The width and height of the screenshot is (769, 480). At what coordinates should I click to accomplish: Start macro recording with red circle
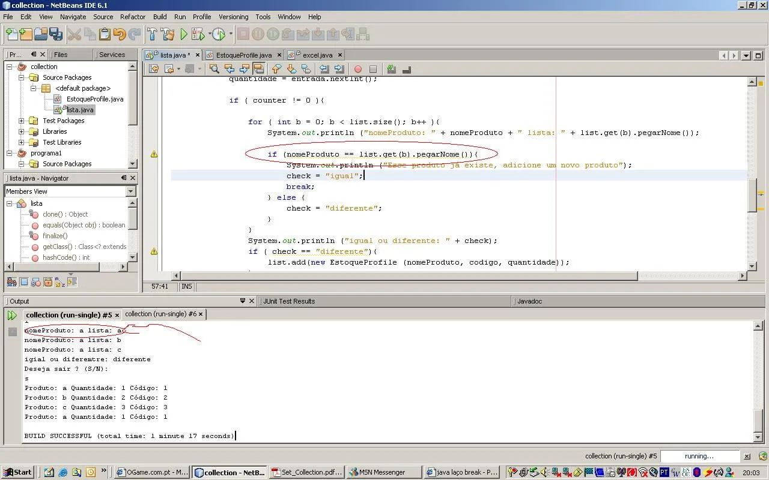point(358,69)
